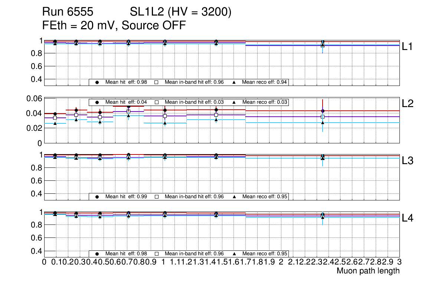Click the triangle marker in L3 legend
Image resolution: width=444 pixels, height=286 pixels.
click(x=234, y=197)
